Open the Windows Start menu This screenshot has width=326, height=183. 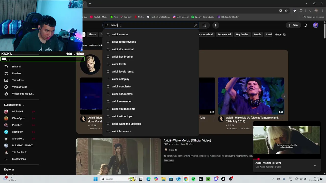pyautogui.click(x=96, y=179)
